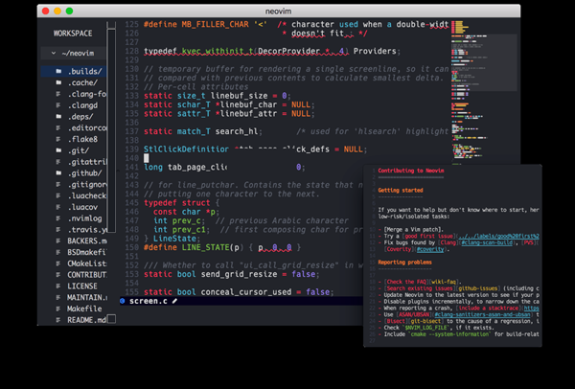The width and height of the screenshot is (575, 389).
Task: Click MB_FILLER_CHAR define on line 125
Action: pos(216,24)
